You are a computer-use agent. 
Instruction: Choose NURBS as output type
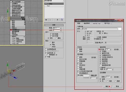click(x=50, y=47)
